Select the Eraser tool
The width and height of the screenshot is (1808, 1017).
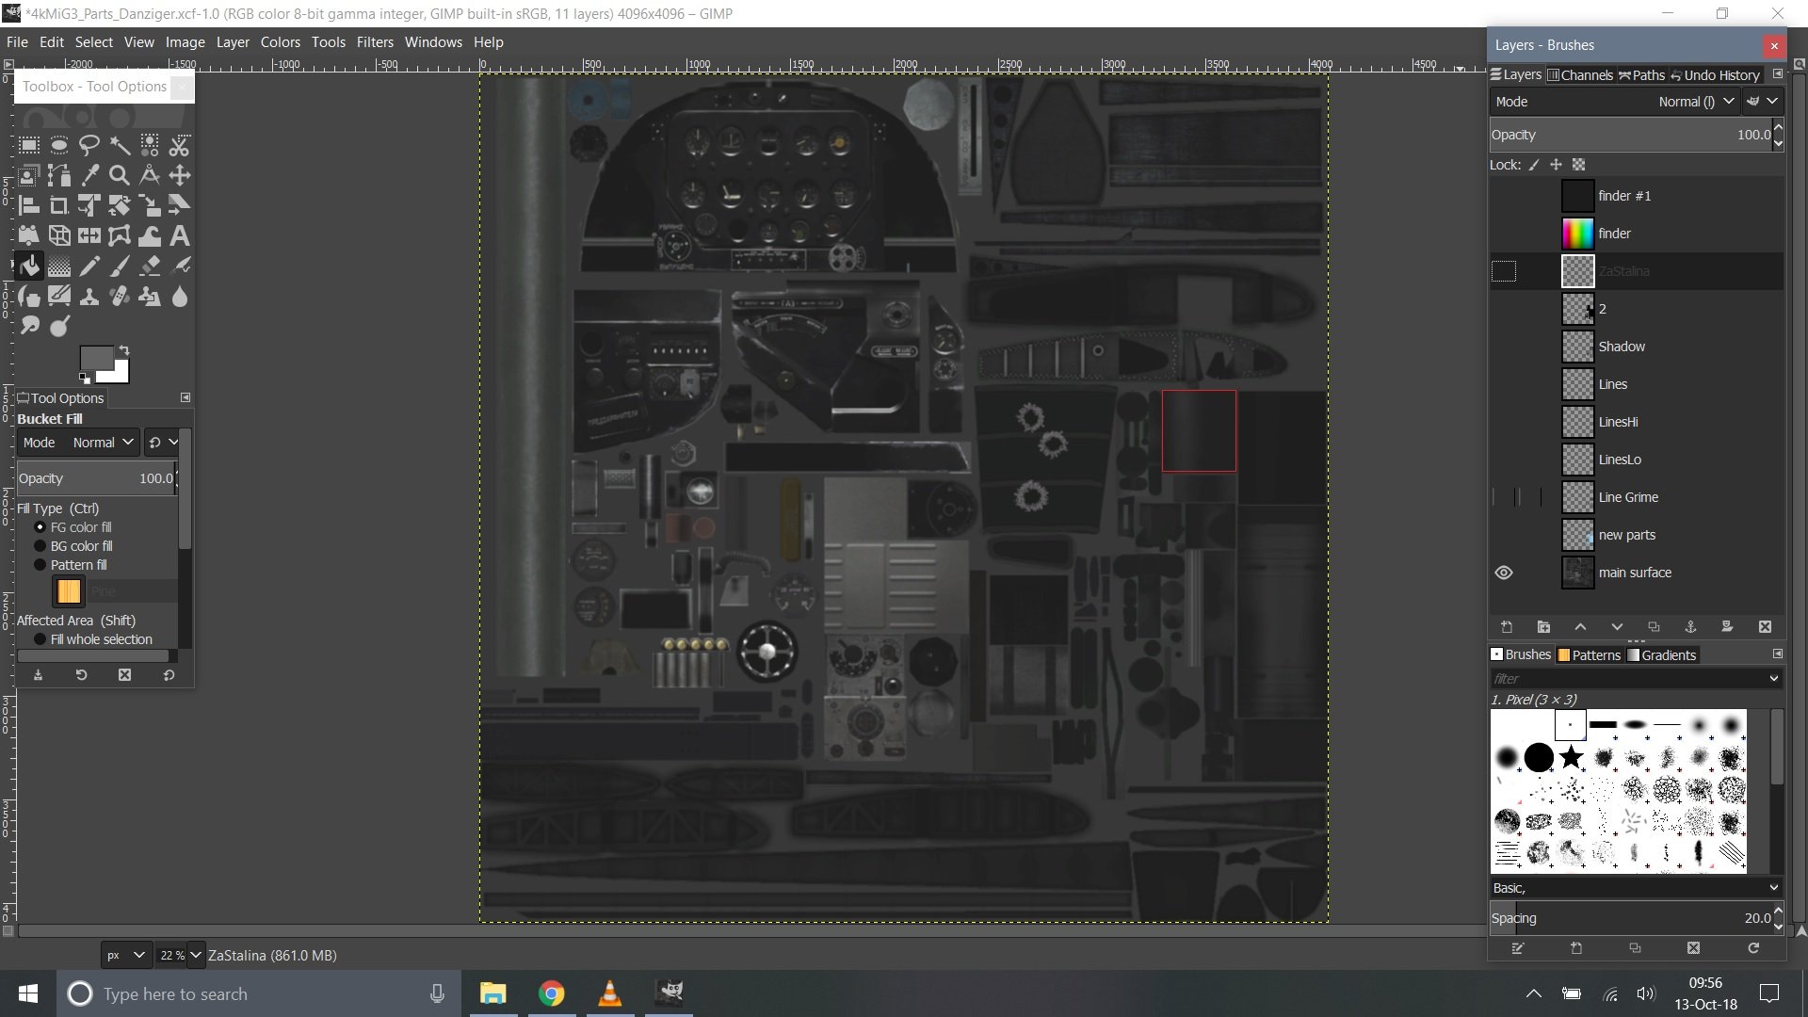tap(150, 266)
